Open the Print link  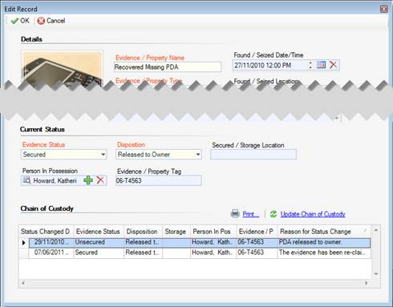point(250,214)
